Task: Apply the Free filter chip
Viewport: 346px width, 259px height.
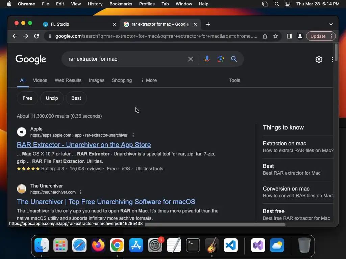Action: coord(27,98)
